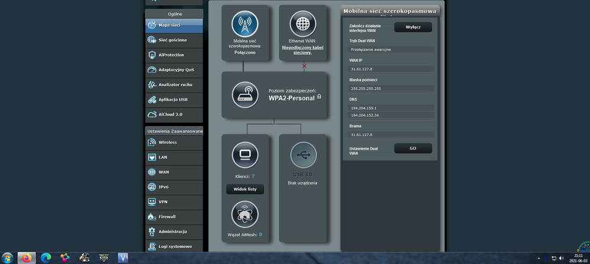Click the Ethernet WAN globe icon
Image resolution: width=590 pixels, height=264 pixels.
pos(302,24)
